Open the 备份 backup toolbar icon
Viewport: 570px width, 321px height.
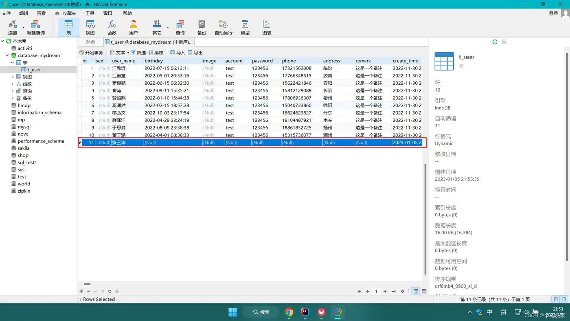[x=202, y=27]
